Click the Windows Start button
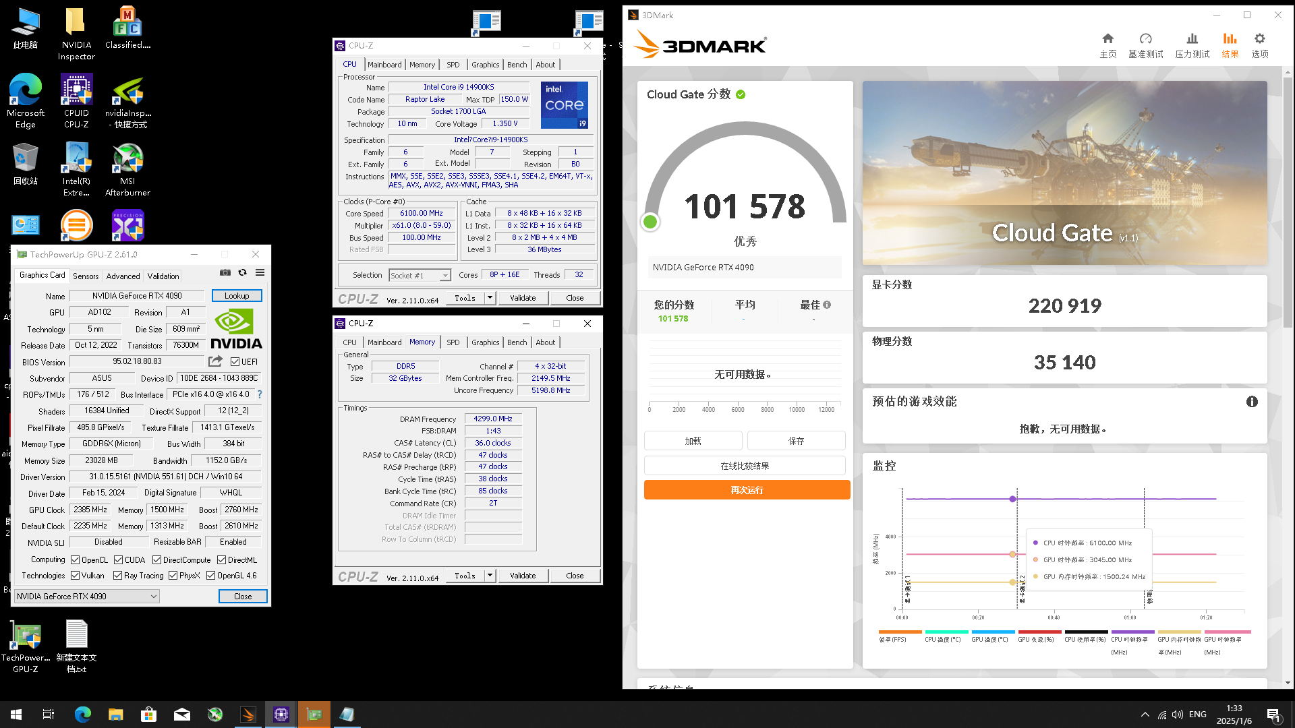The image size is (1295, 728). click(16, 715)
